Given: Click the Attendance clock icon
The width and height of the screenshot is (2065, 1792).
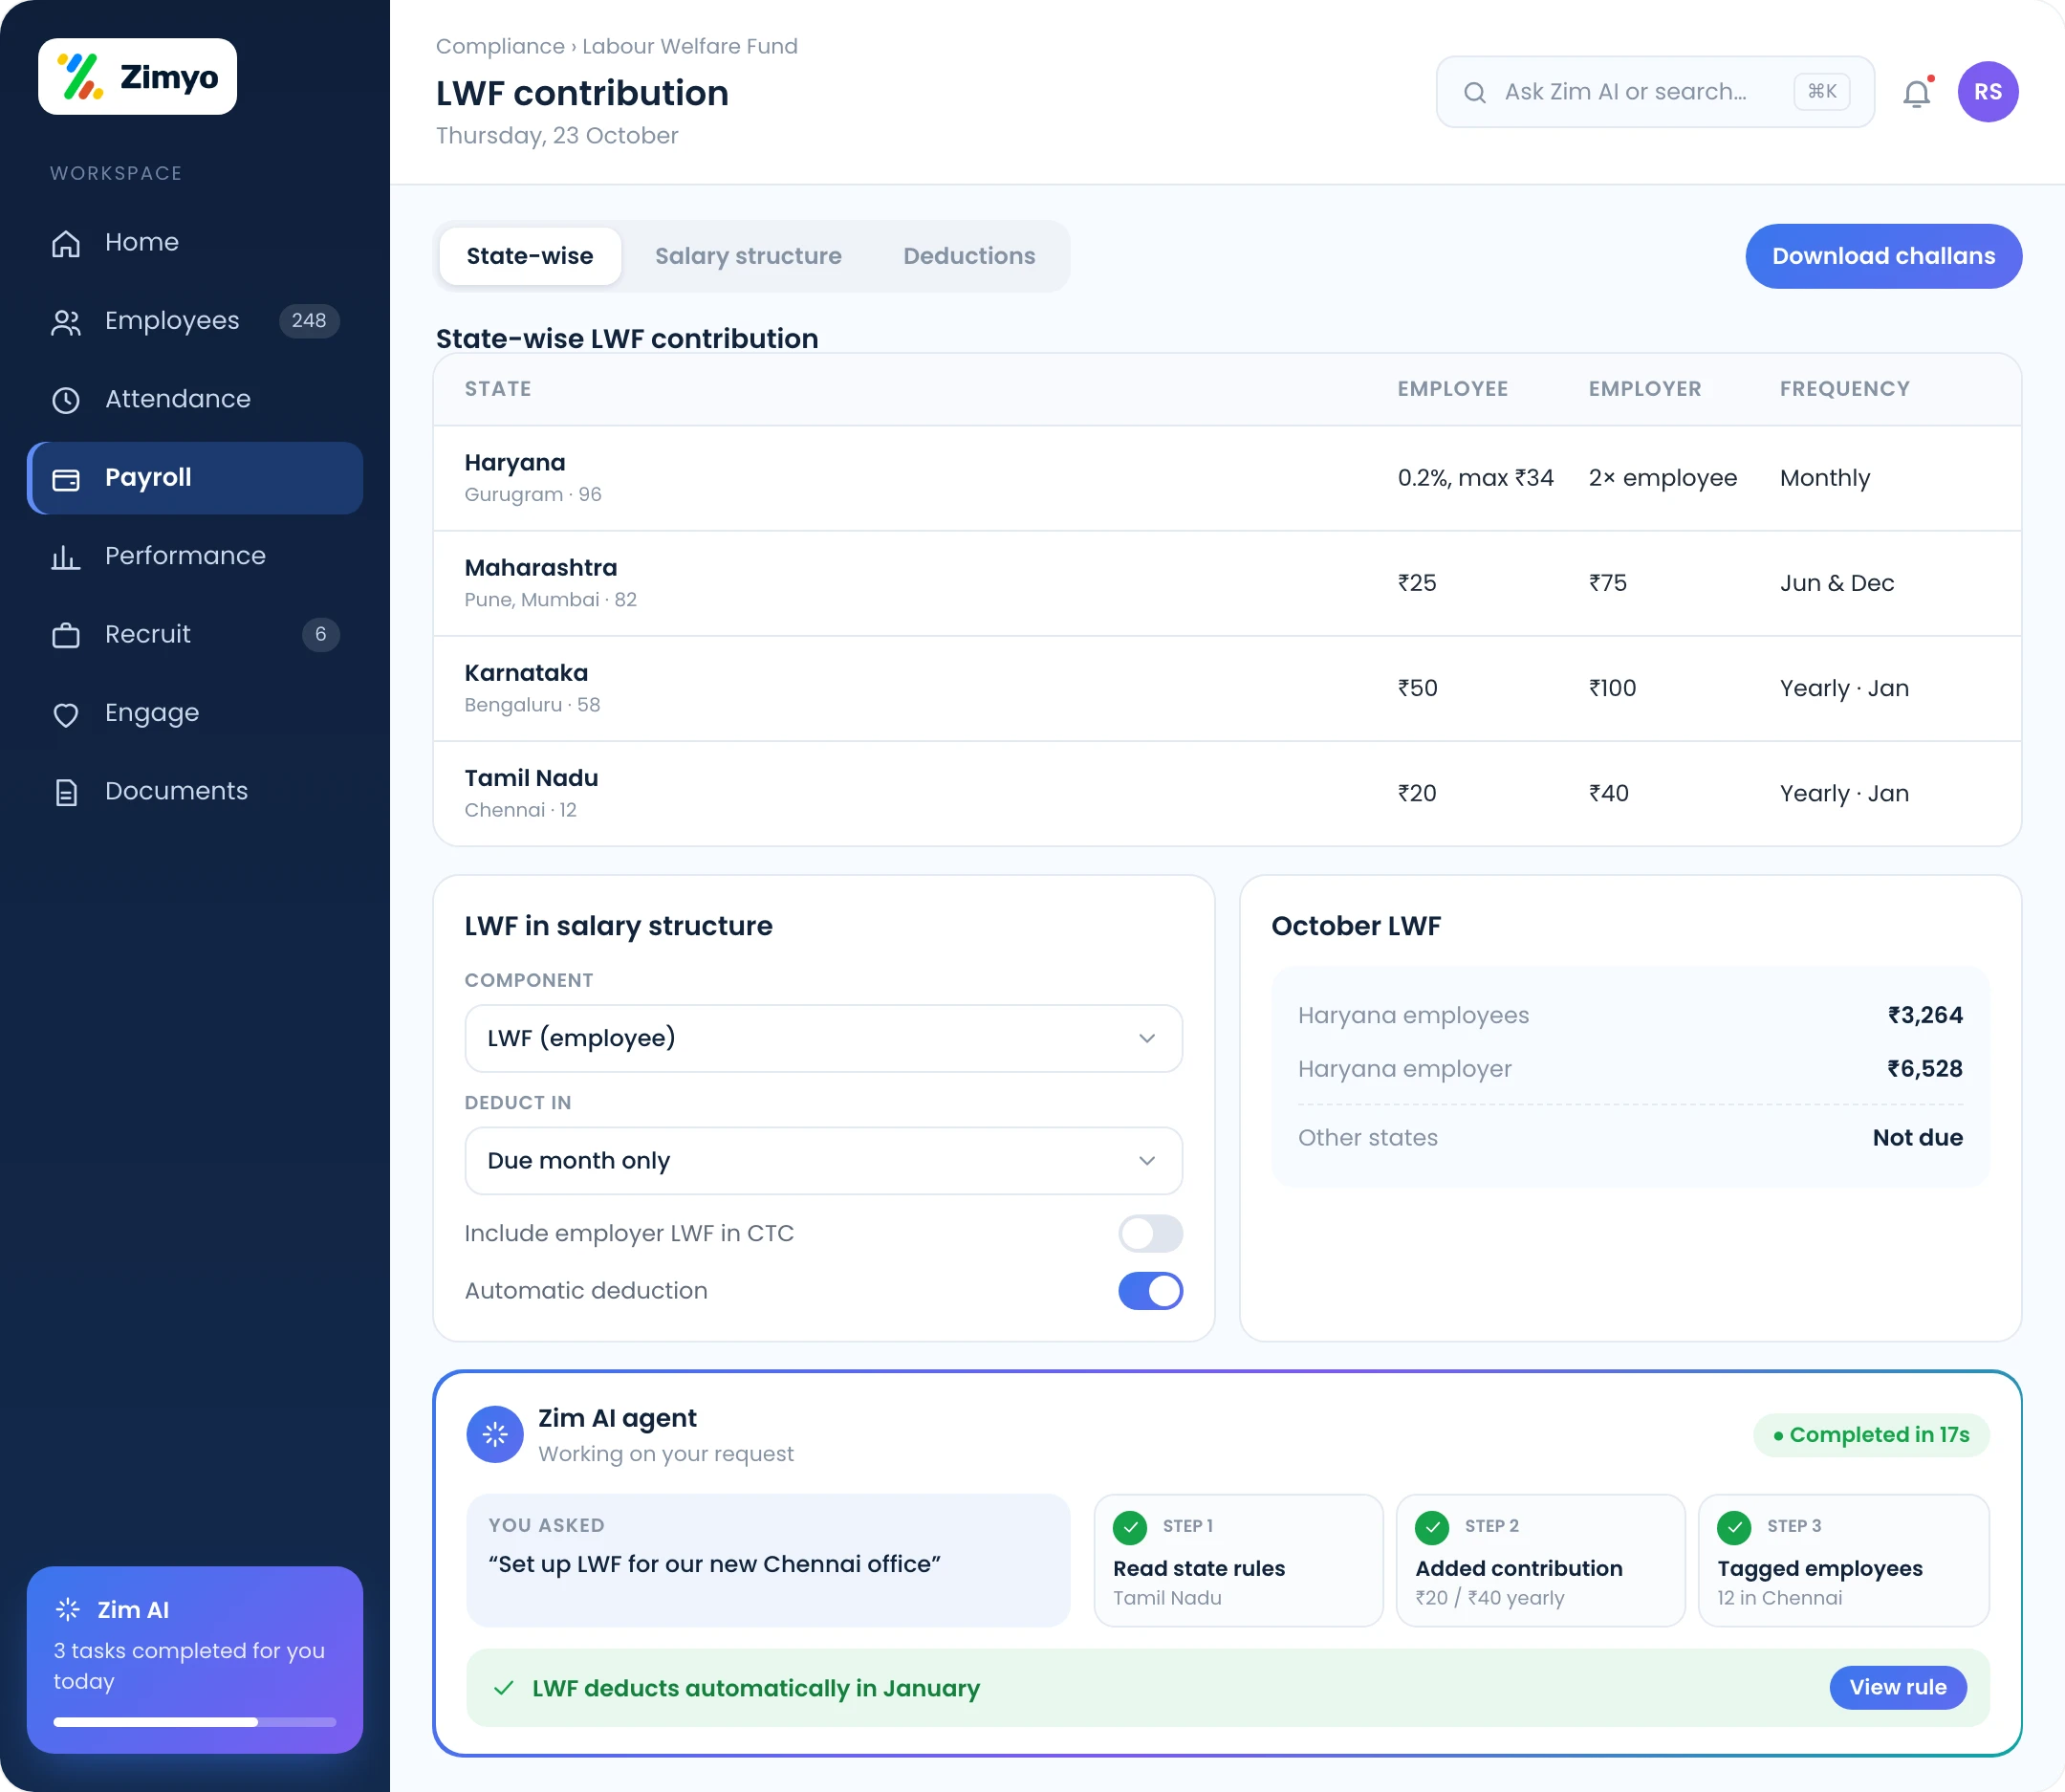Looking at the screenshot, I should coord(66,400).
